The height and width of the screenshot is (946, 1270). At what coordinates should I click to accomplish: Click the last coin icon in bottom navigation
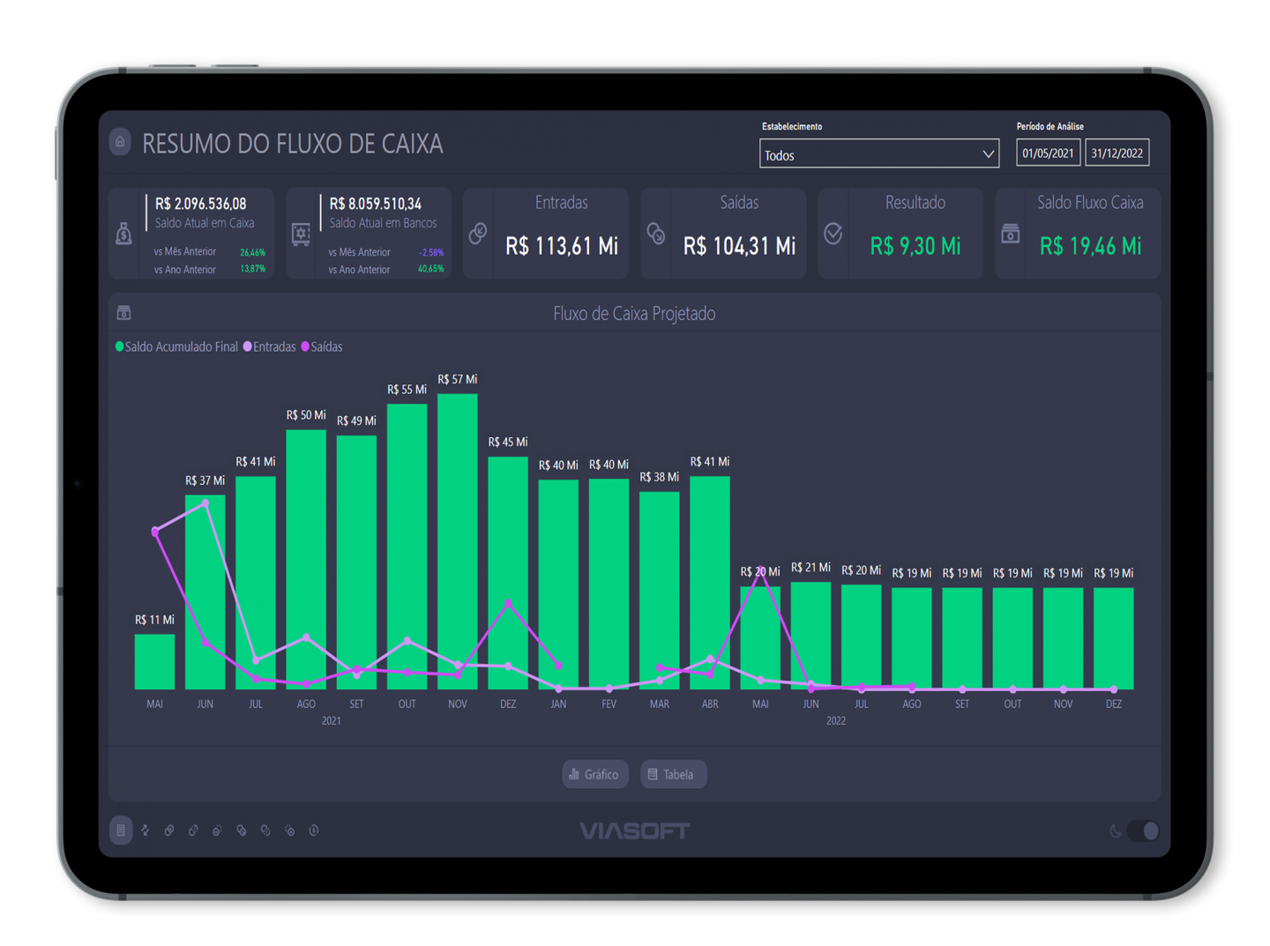click(314, 830)
